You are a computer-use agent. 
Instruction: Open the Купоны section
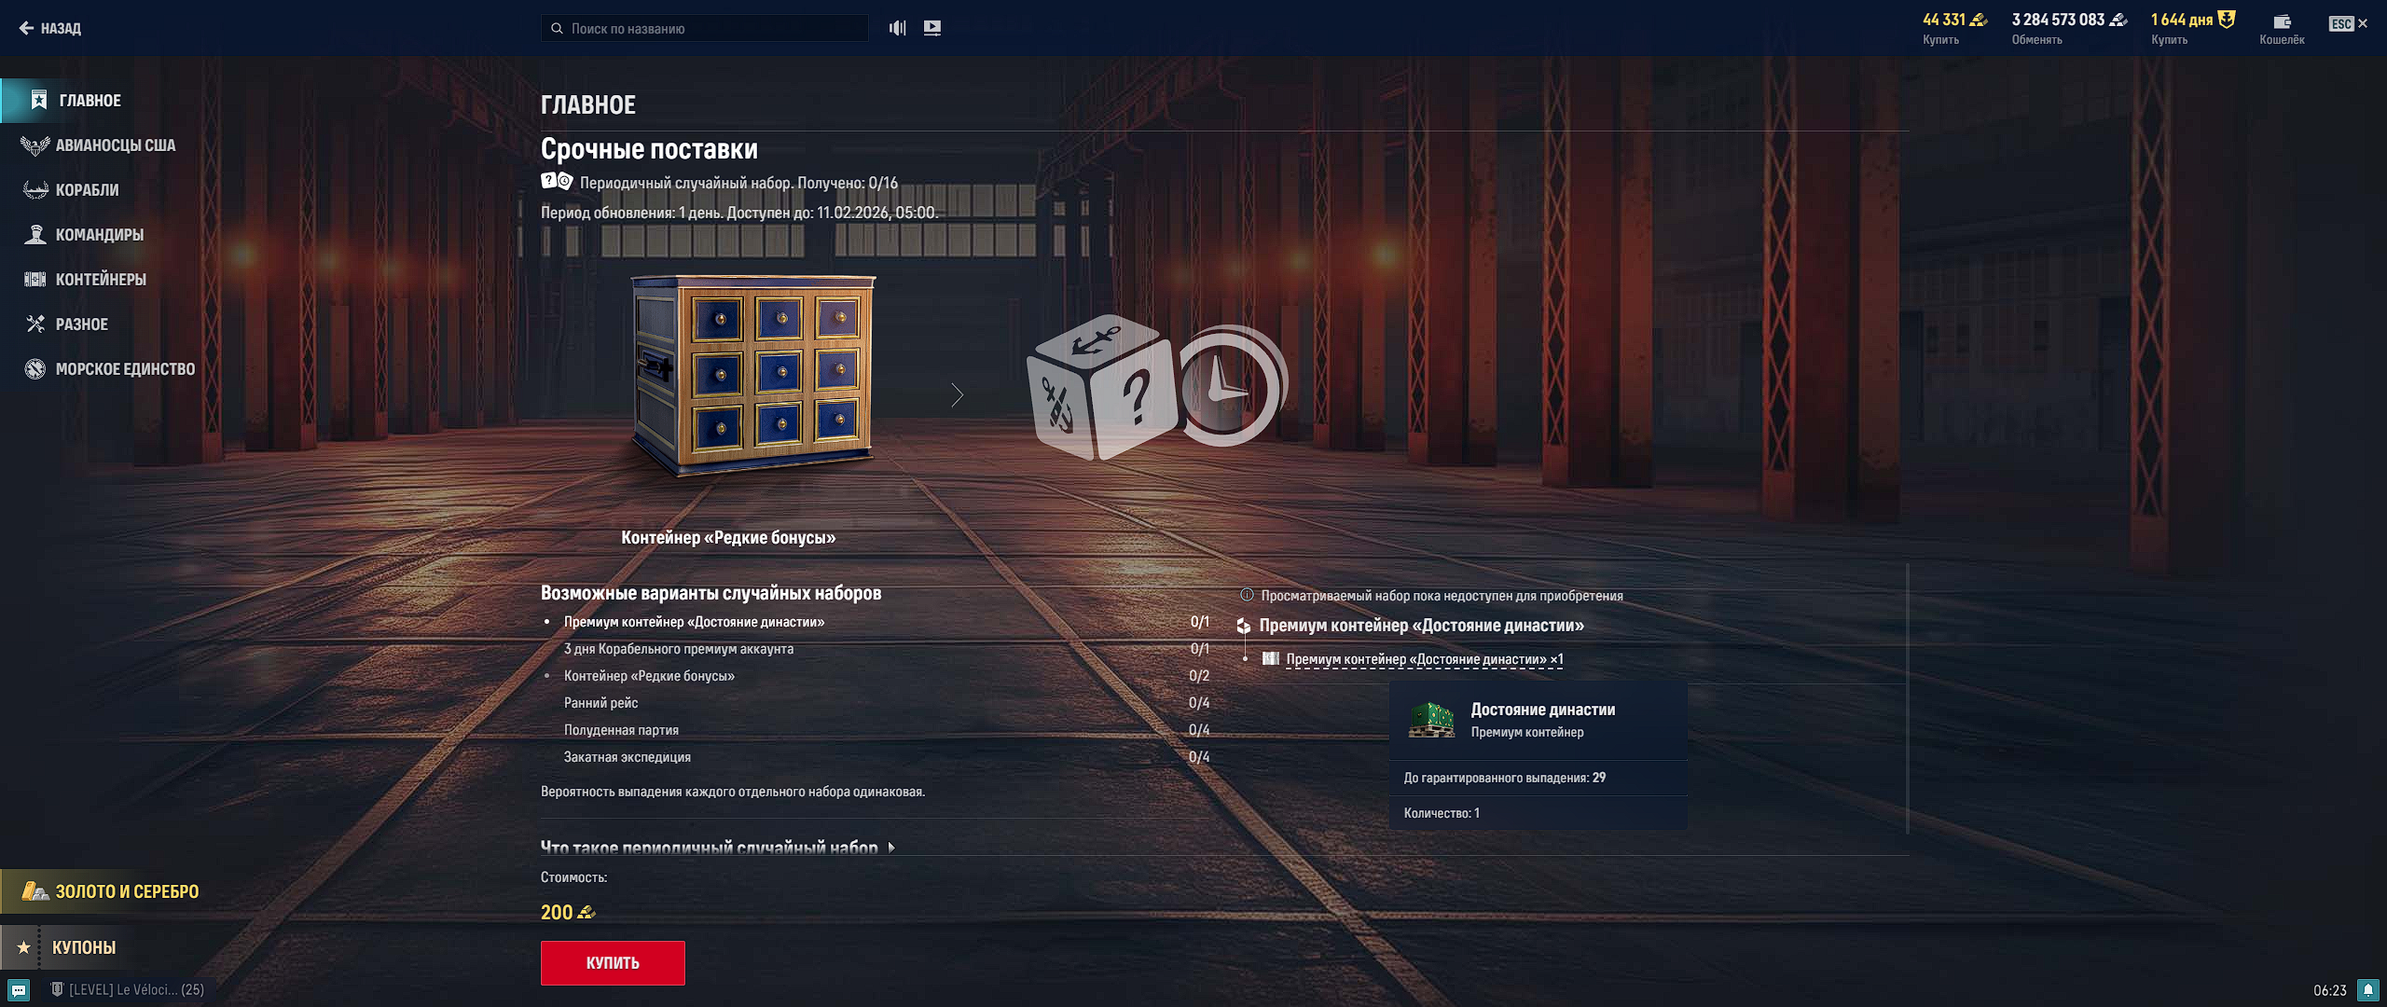pos(84,947)
